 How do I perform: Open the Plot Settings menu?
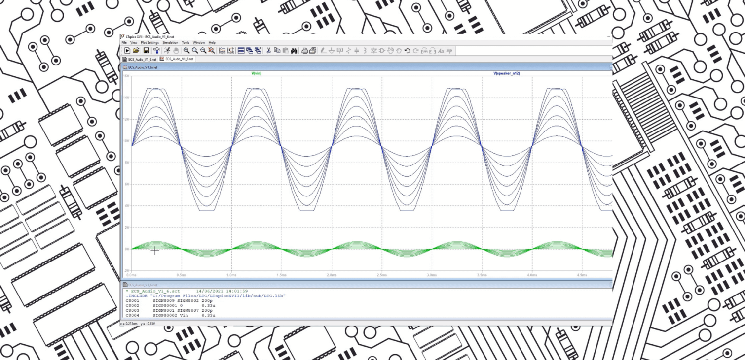tap(150, 43)
